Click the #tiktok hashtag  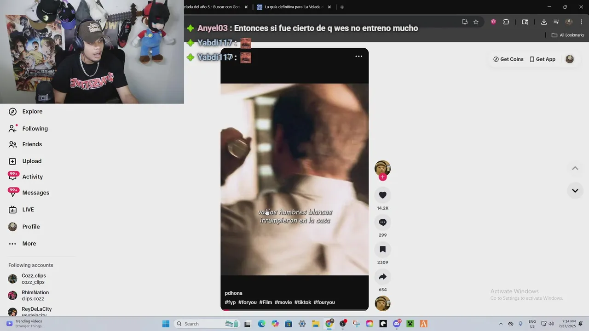click(303, 302)
